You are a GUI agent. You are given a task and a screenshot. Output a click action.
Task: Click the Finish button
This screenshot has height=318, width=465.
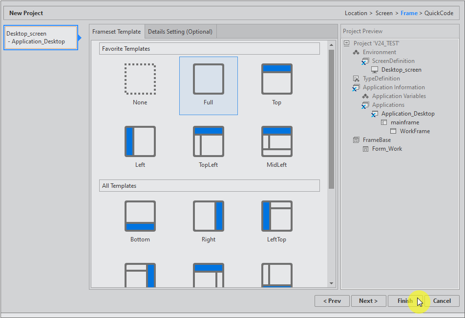(405, 301)
